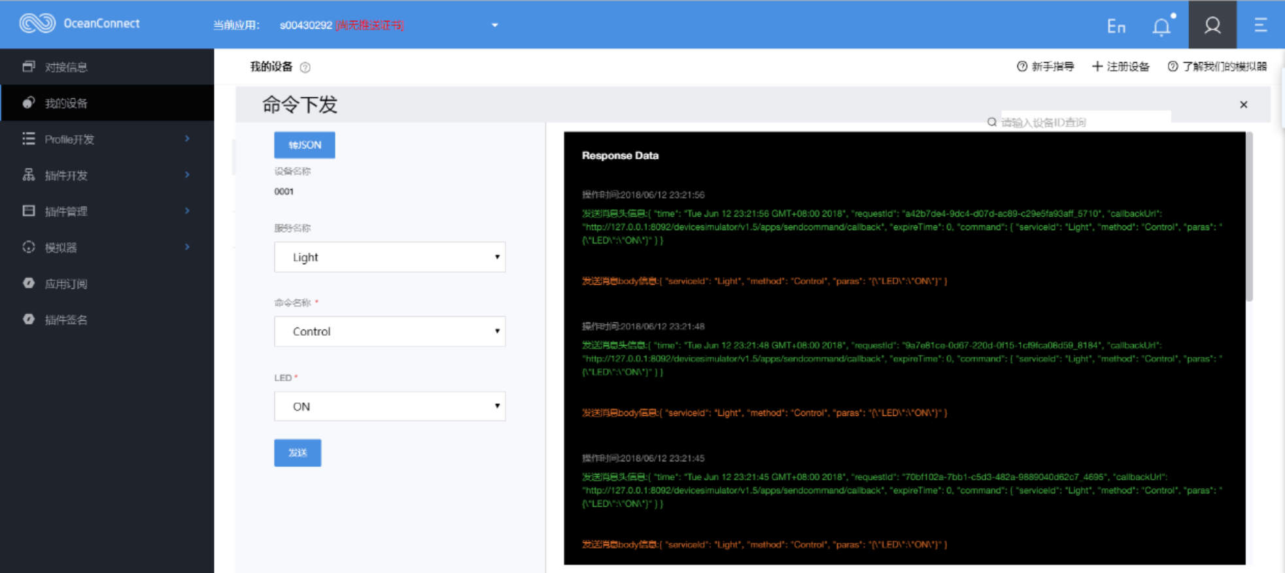Open the 新手指导 beginner guide link
This screenshot has height=573, width=1285.
[x=1046, y=67]
